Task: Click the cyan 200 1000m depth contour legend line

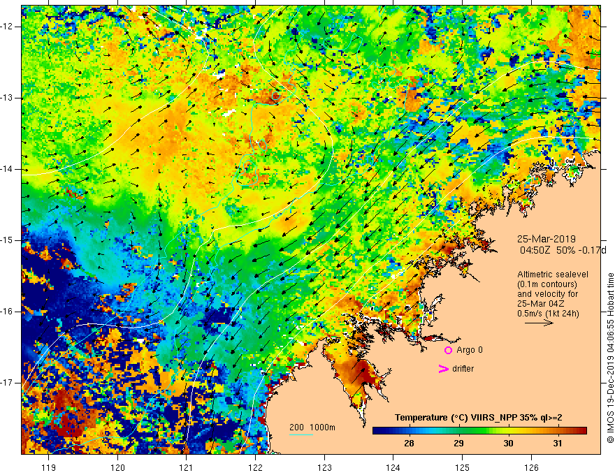Action: coord(301,434)
